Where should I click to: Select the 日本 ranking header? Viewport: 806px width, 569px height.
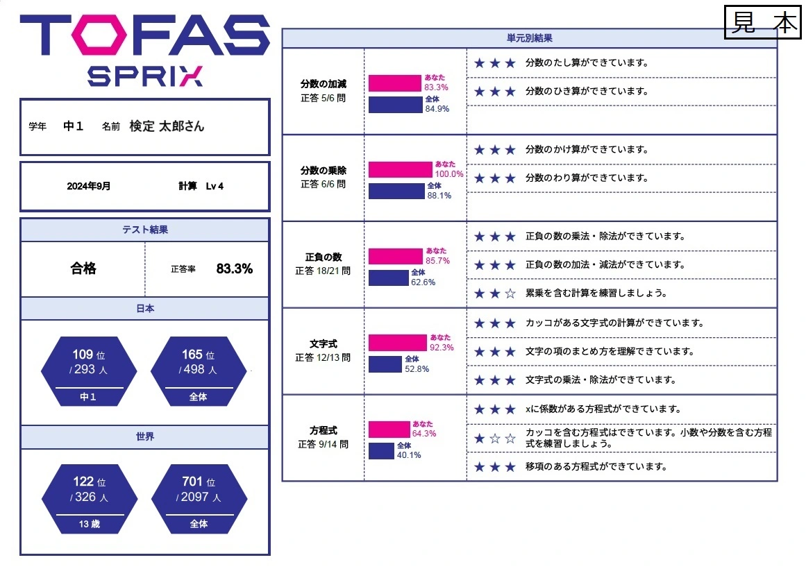[x=144, y=309]
